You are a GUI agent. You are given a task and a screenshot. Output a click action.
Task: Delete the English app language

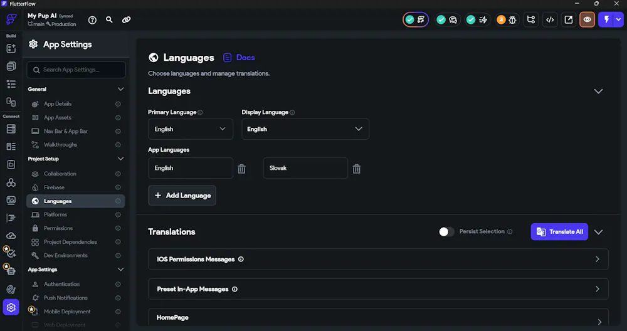pyautogui.click(x=241, y=169)
